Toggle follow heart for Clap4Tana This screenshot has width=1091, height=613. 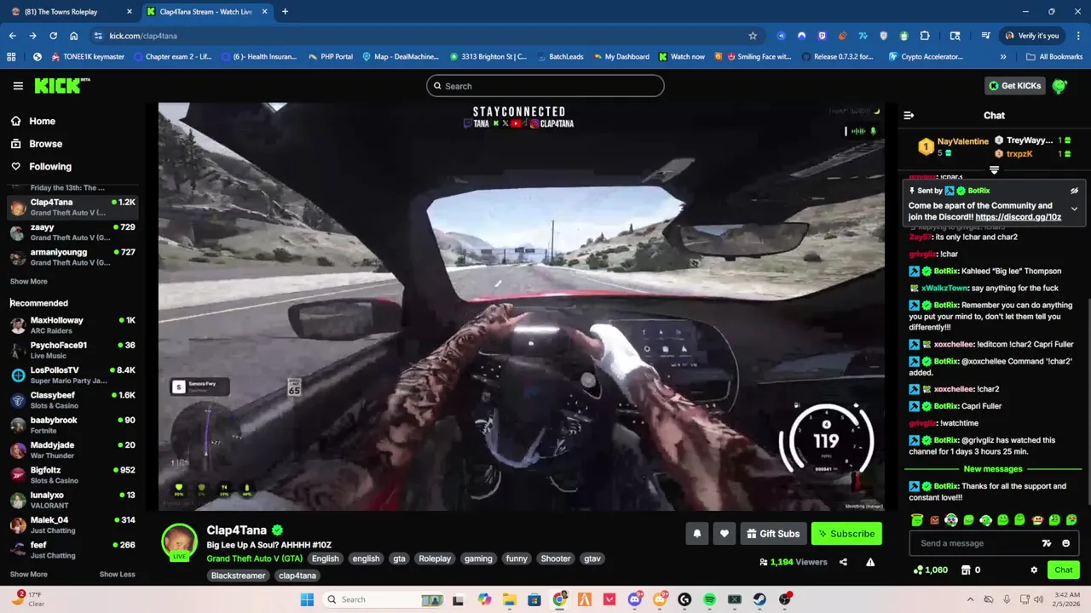point(724,534)
